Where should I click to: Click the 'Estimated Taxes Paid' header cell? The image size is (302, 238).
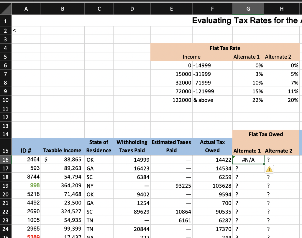(x=171, y=147)
